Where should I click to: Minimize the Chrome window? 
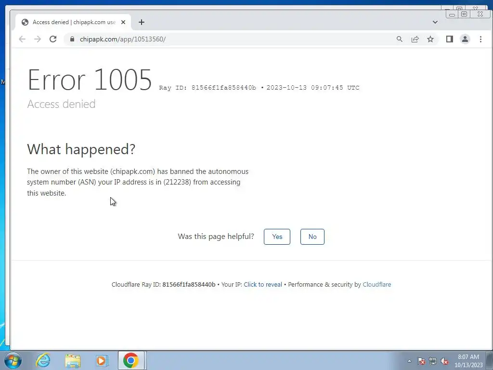click(x=452, y=14)
